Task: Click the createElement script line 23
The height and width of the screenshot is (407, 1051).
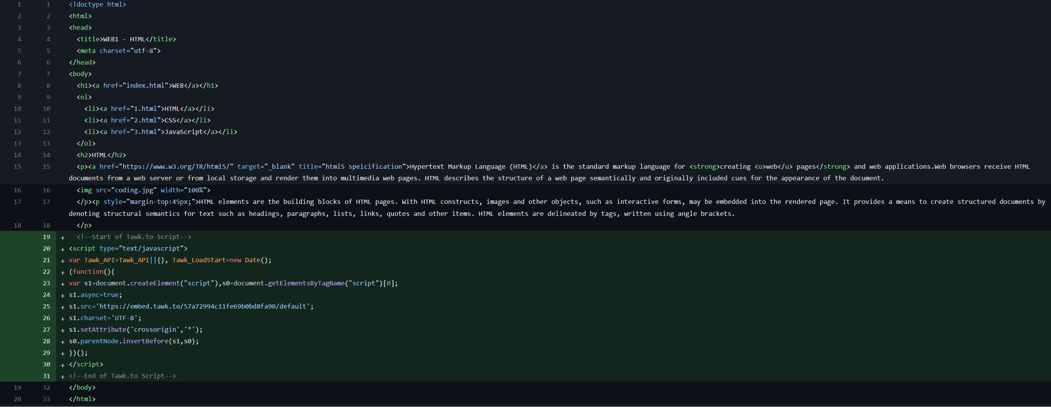Action: [233, 283]
